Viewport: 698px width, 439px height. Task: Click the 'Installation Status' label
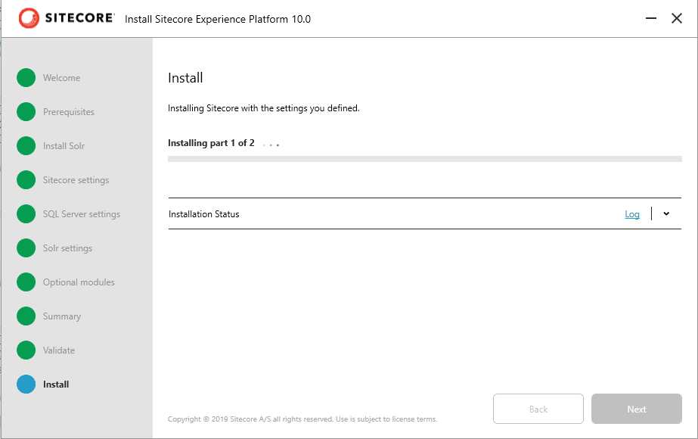(204, 214)
